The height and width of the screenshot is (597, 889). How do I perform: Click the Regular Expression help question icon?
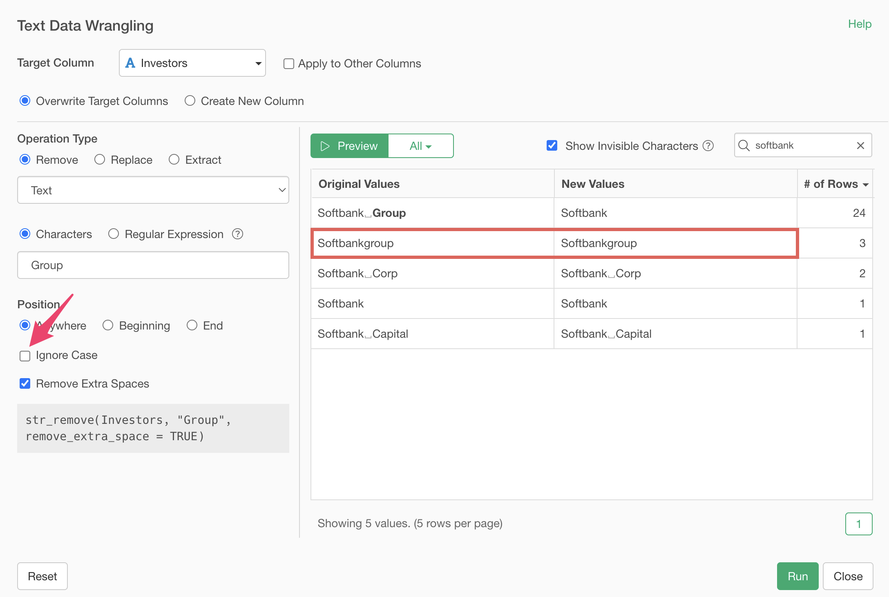coord(237,234)
